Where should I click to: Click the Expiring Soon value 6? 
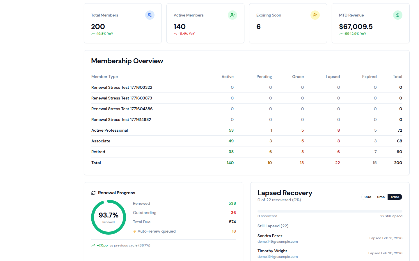click(258, 27)
